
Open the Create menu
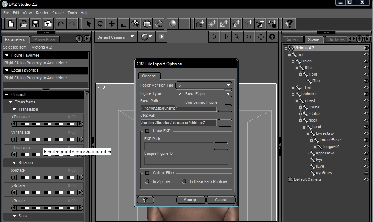(x=58, y=13)
